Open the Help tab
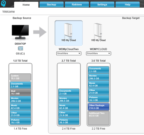The width and height of the screenshot is (144, 135). point(127,5)
